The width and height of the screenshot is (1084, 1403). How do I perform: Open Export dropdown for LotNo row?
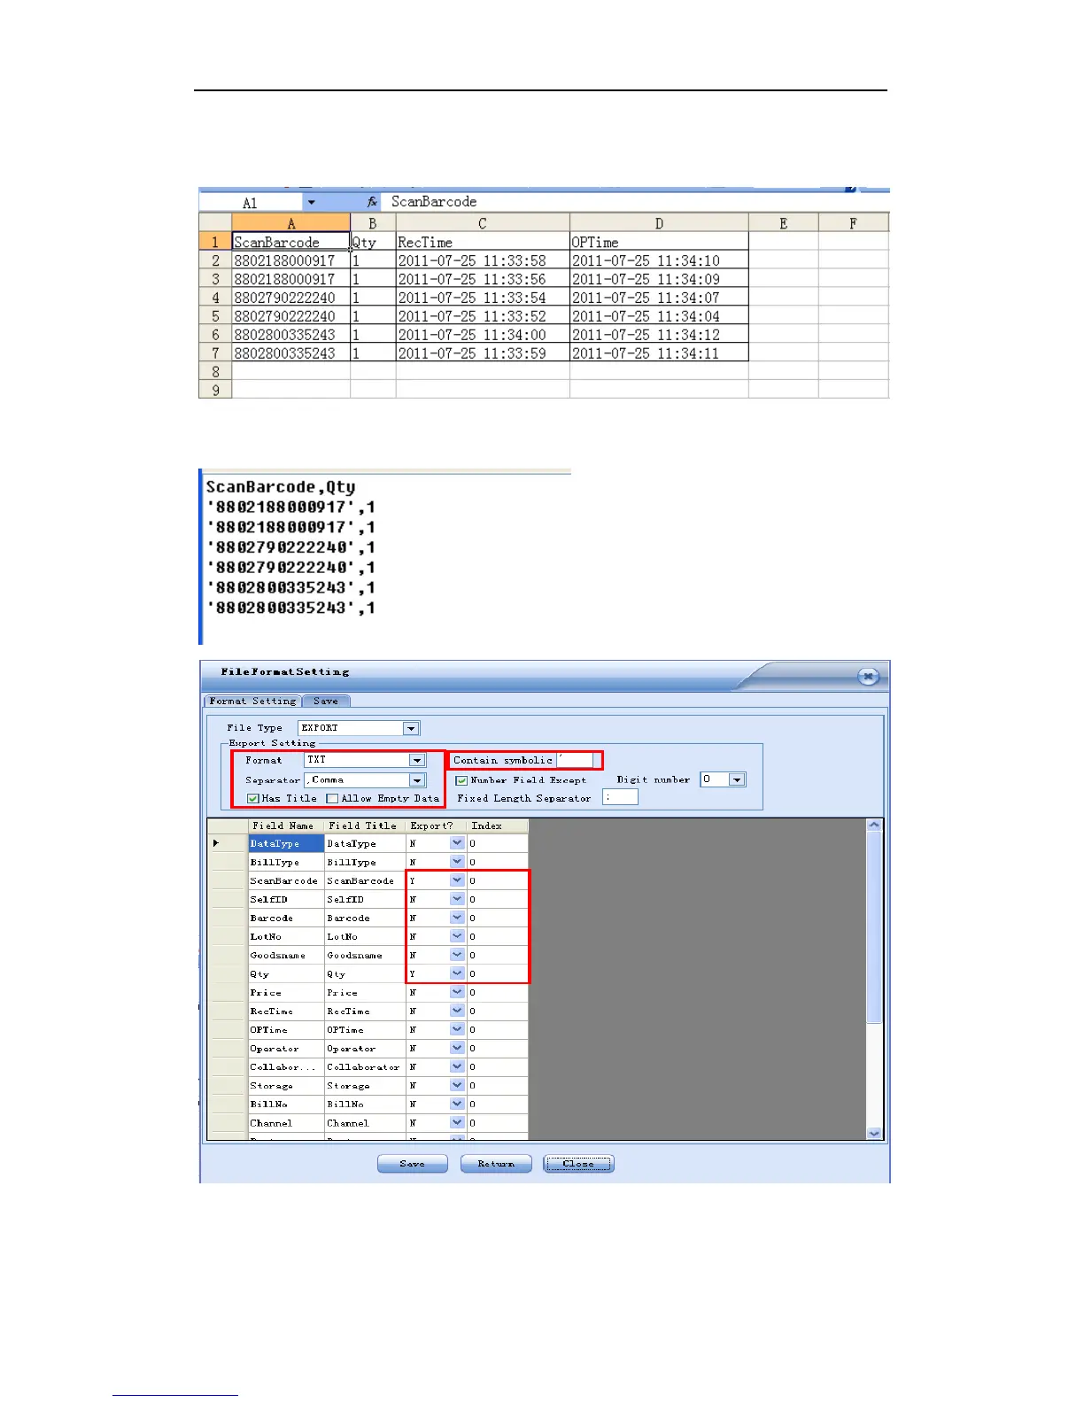tap(457, 936)
